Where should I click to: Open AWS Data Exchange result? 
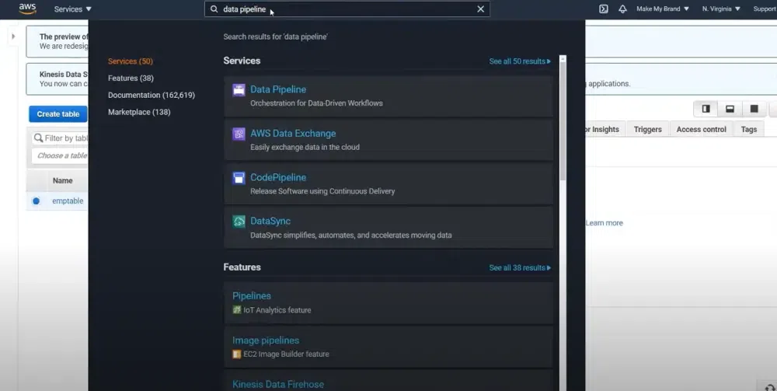[x=293, y=133]
